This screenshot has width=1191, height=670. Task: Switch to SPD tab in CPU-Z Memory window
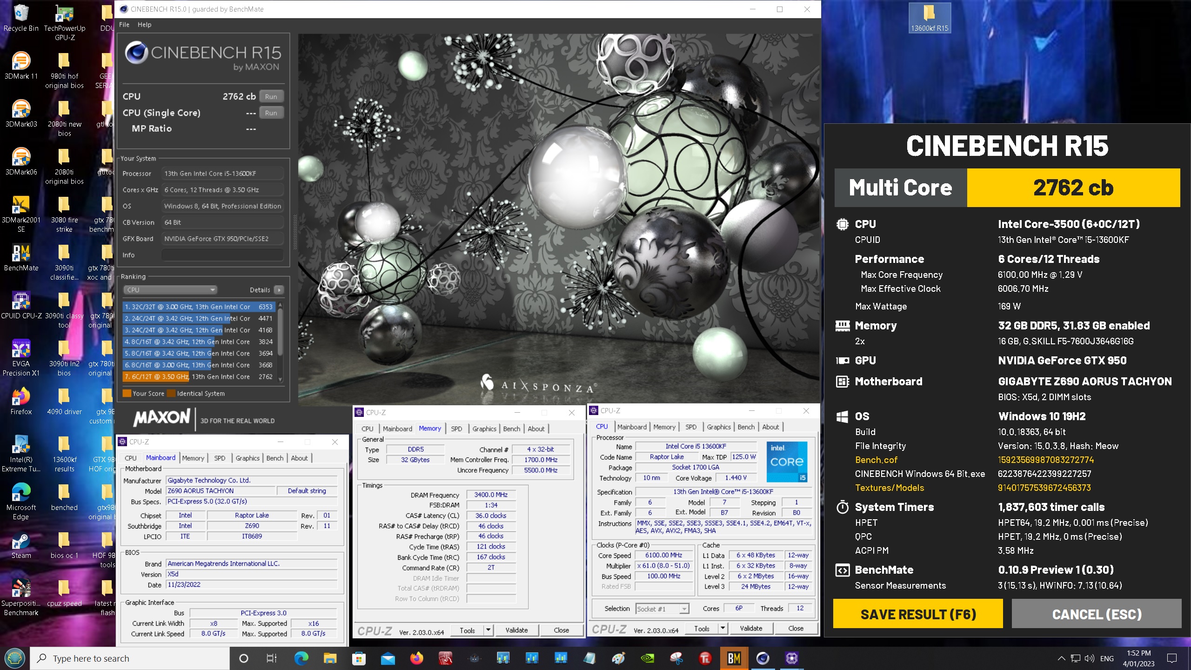456,429
